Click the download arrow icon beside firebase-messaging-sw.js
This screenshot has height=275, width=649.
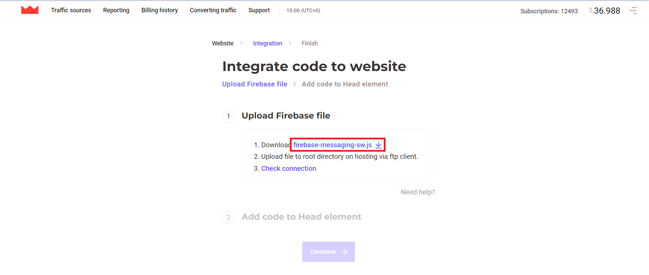pos(378,145)
